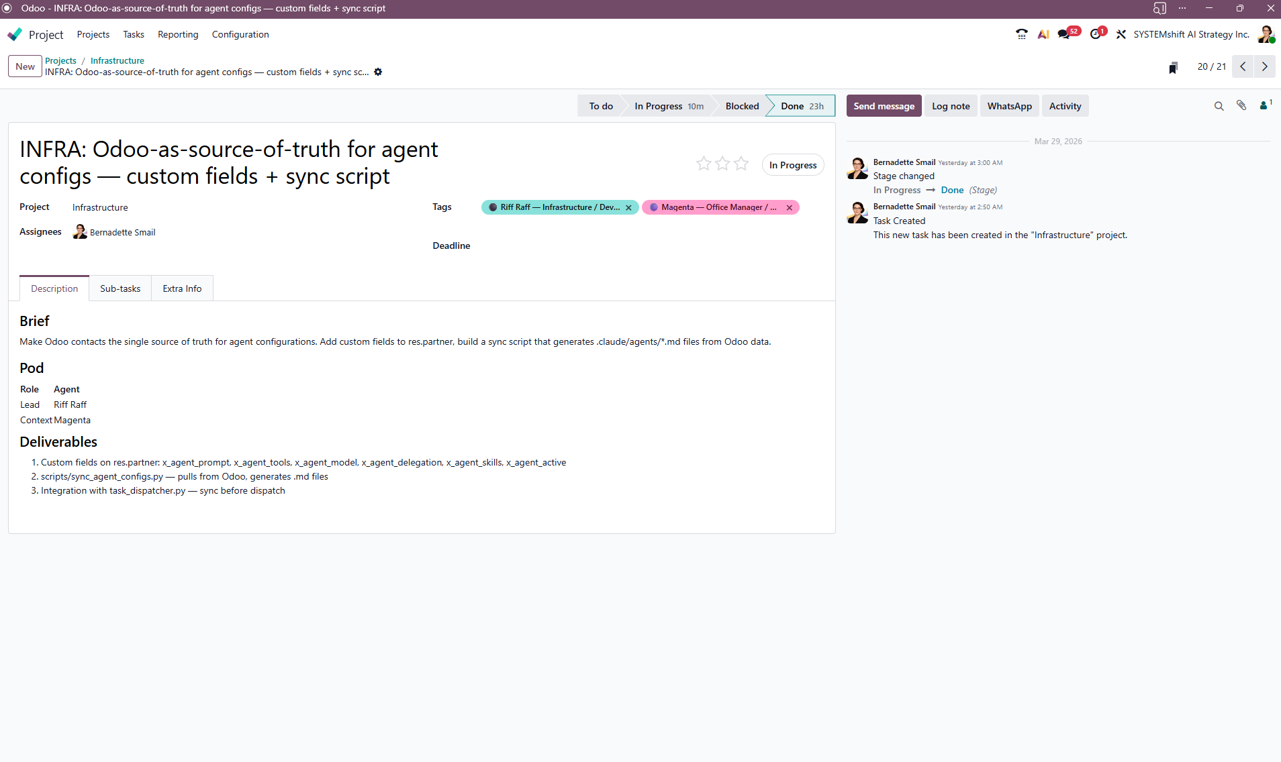The height and width of the screenshot is (762, 1281).
Task: Set priority with the first star
Action: tap(704, 164)
